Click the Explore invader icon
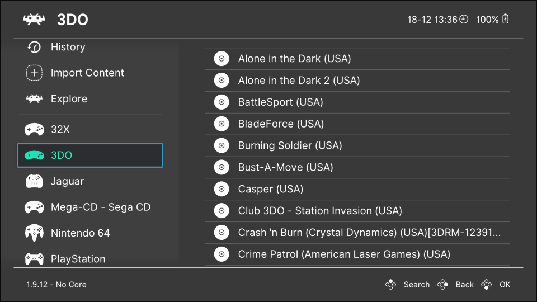Viewport: 537px width, 302px height. pyautogui.click(x=34, y=99)
